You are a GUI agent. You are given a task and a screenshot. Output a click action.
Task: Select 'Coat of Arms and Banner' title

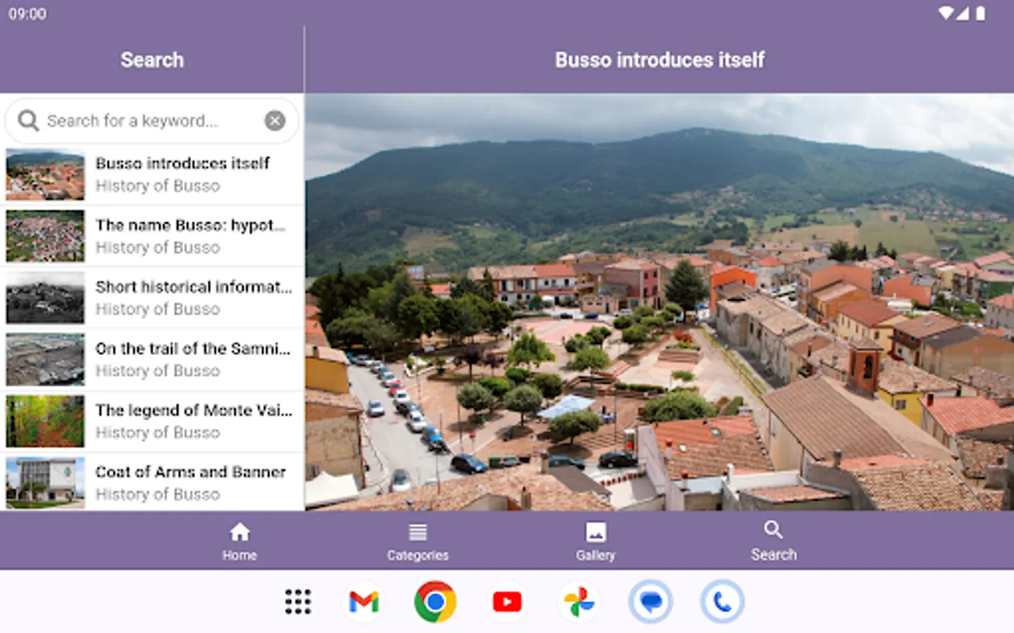[x=191, y=472]
